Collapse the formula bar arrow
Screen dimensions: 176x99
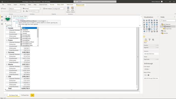coord(141,16)
